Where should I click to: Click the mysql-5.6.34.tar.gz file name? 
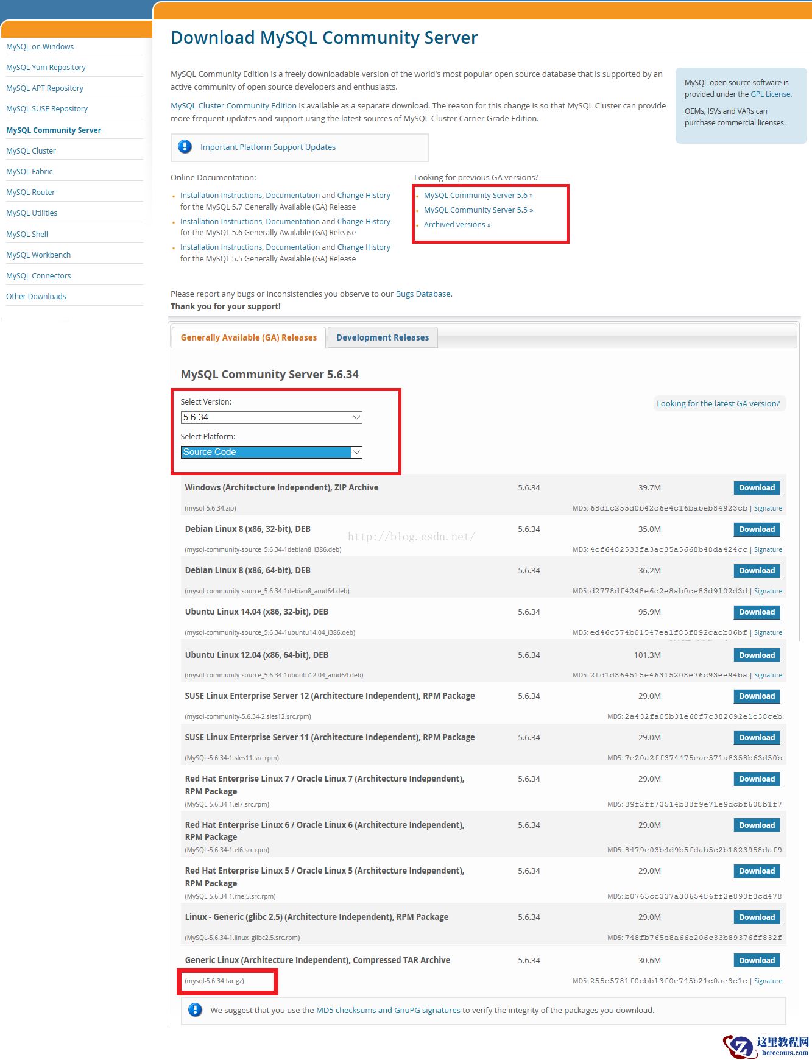click(214, 981)
